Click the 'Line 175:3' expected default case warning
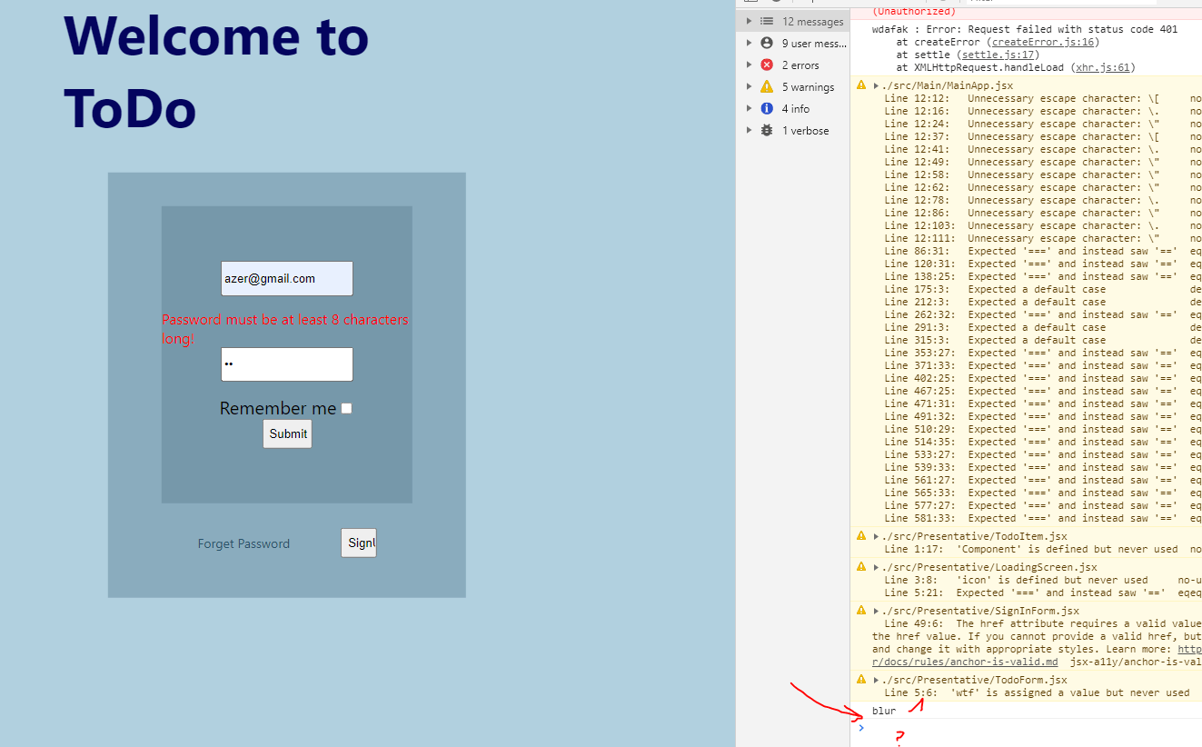Viewport: 1202px width, 747px height. coord(1043,289)
